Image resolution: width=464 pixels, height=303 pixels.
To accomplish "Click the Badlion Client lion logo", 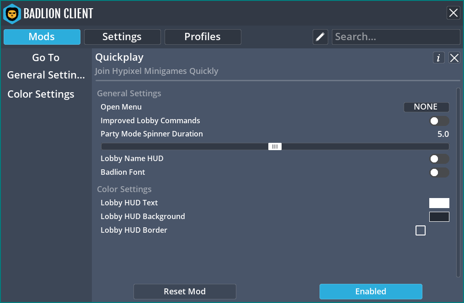I will click(x=12, y=14).
